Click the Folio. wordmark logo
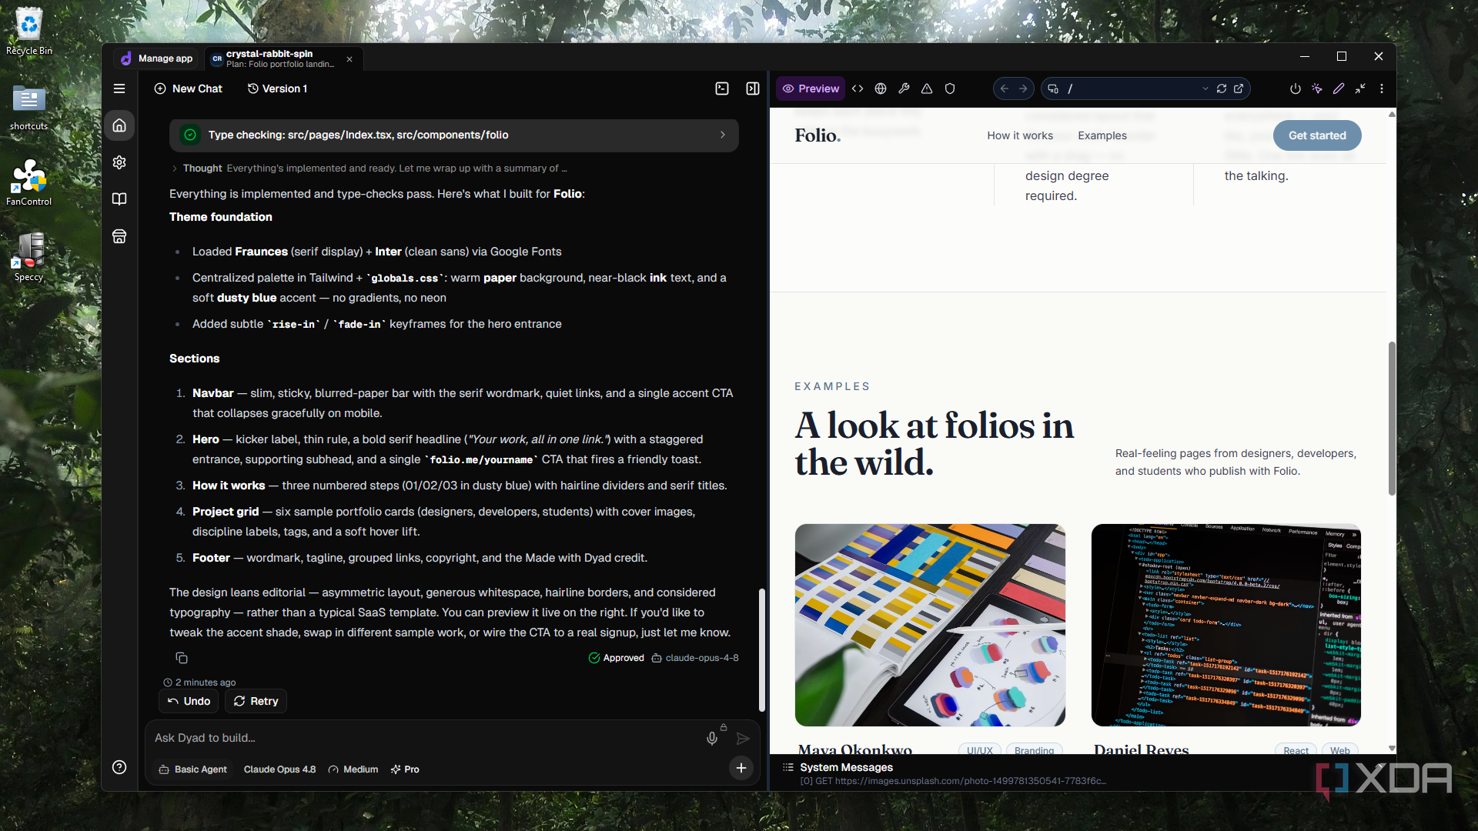Screen dimensions: 1478x831 pyautogui.click(x=818, y=135)
